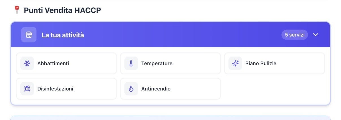
Task: Open the Abbattimenti text label
Action: tap(53, 64)
